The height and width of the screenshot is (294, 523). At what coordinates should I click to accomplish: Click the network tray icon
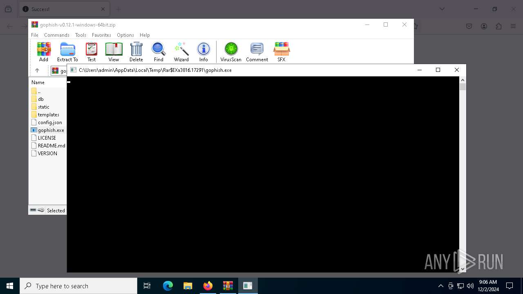pos(460,286)
